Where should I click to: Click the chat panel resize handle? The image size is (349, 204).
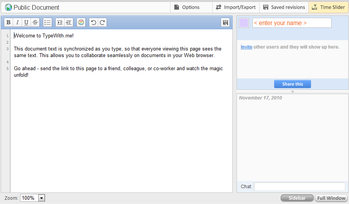coord(293,92)
